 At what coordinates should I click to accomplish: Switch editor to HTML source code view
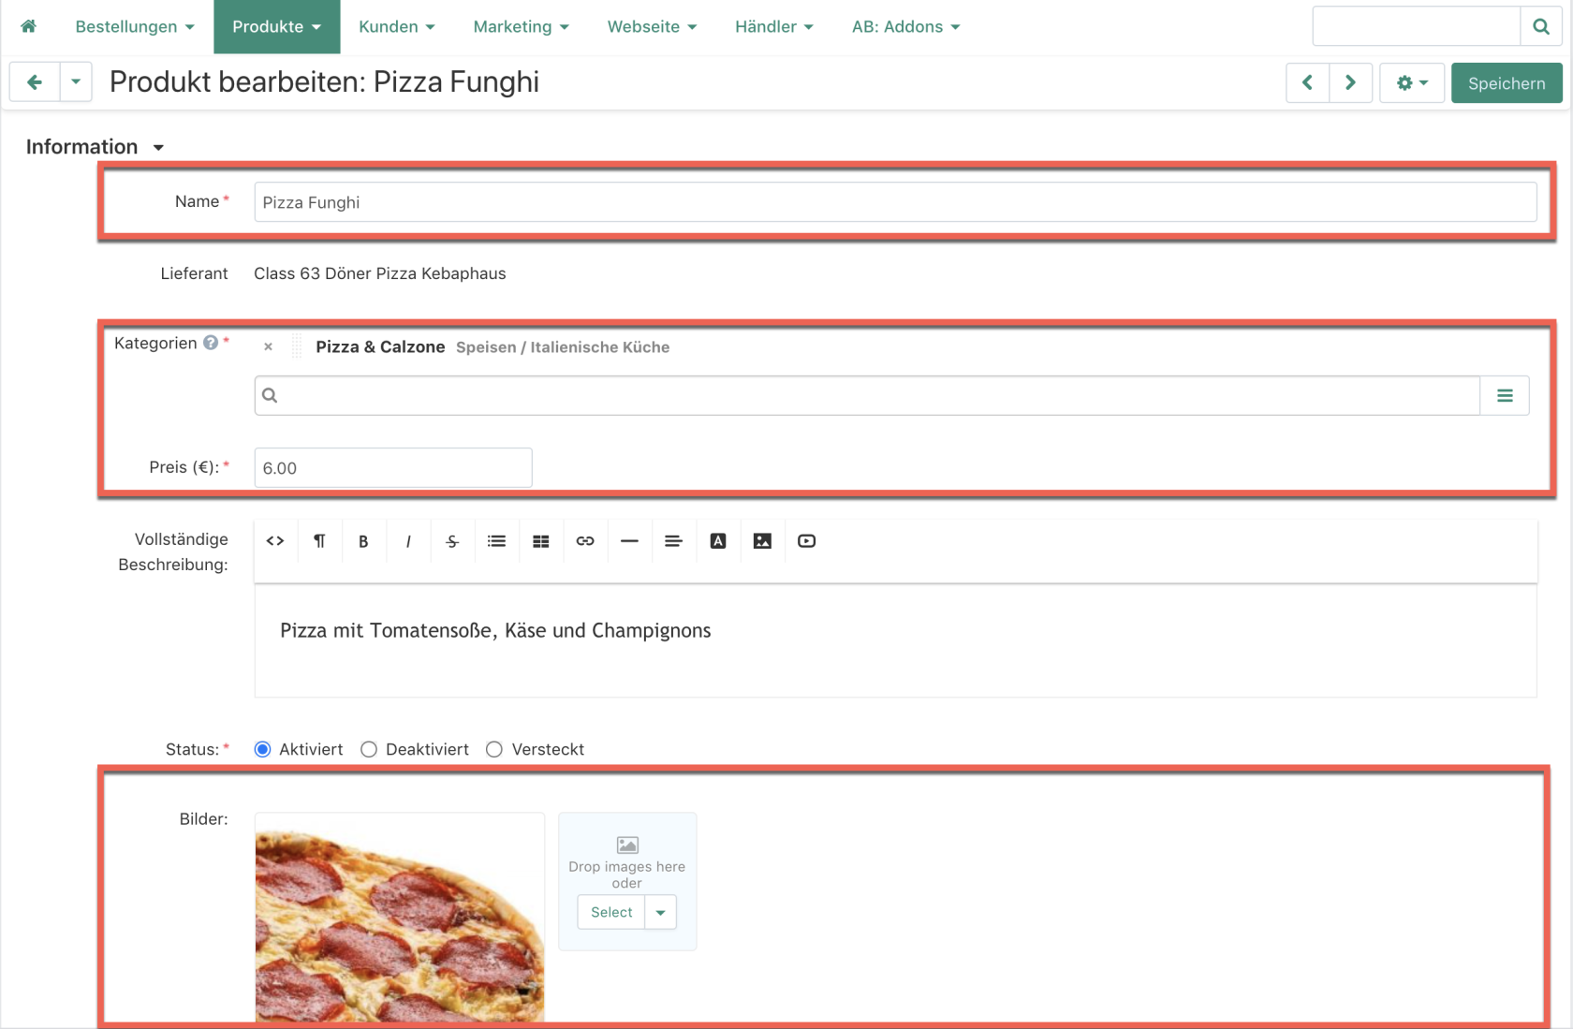point(275,541)
